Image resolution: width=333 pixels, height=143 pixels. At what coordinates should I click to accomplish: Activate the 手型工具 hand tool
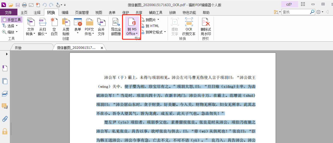point(11,20)
